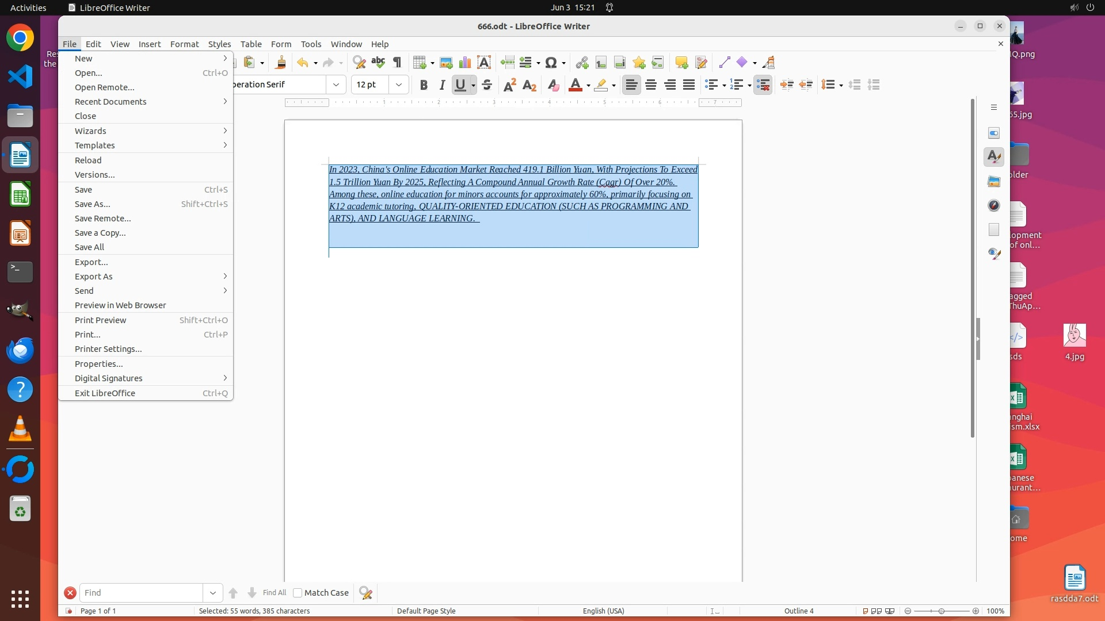Apply strikethrough formatting icon
This screenshot has height=621, width=1105.
pos(487,85)
